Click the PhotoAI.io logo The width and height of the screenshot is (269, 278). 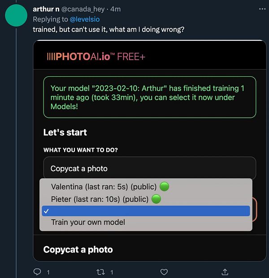point(96,57)
